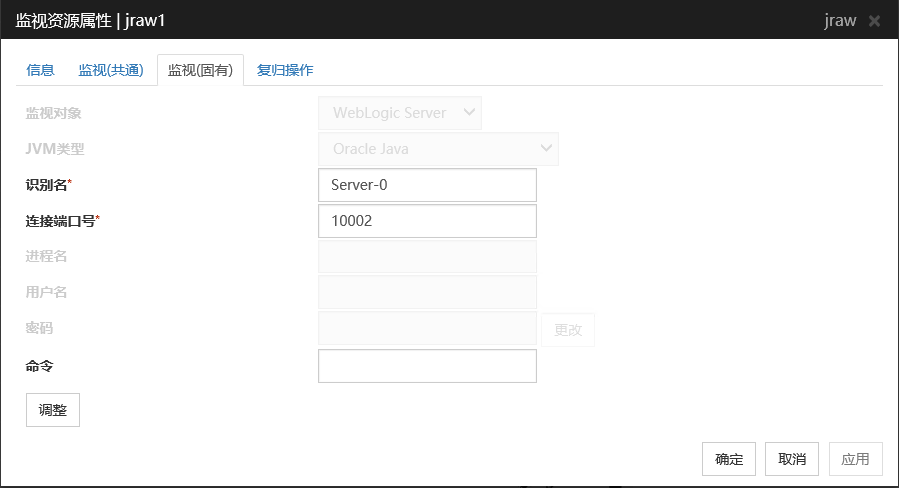Image resolution: width=899 pixels, height=488 pixels.
Task: Expand the 监视对象 WebLogic Server dropdown
Action: click(400, 113)
